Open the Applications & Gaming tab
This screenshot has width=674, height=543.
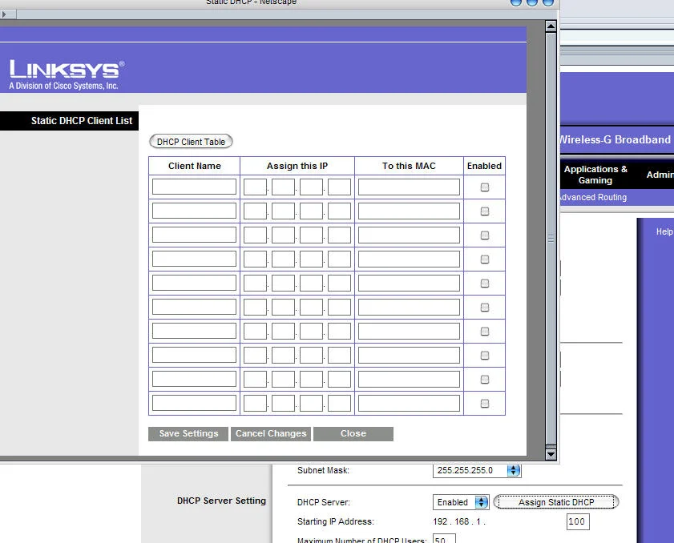[595, 175]
